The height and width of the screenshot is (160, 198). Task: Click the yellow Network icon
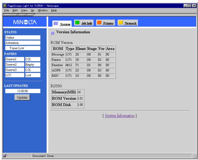[x=120, y=23]
